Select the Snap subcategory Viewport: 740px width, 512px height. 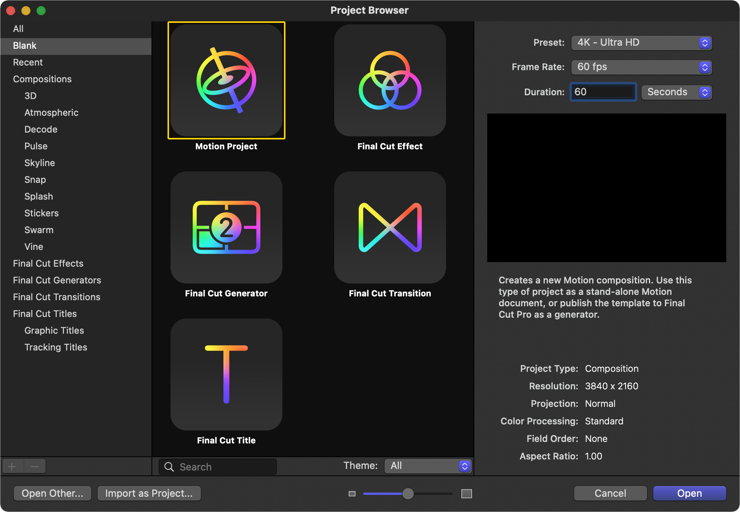coord(76,180)
